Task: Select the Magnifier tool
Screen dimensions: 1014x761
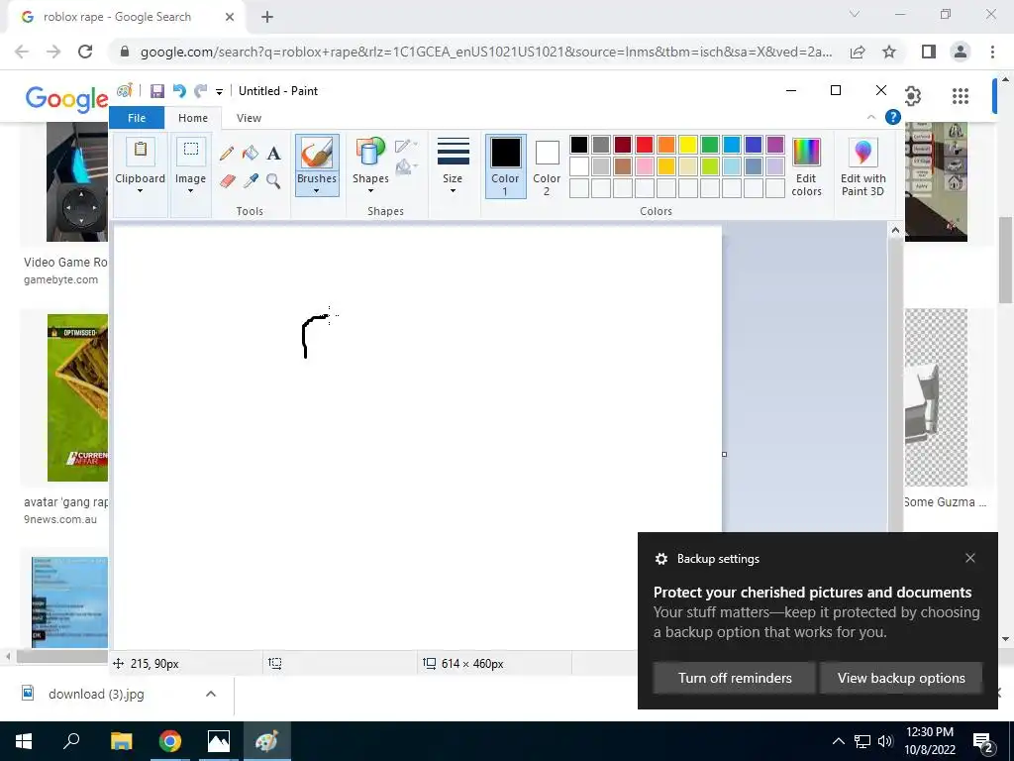Action: (273, 180)
